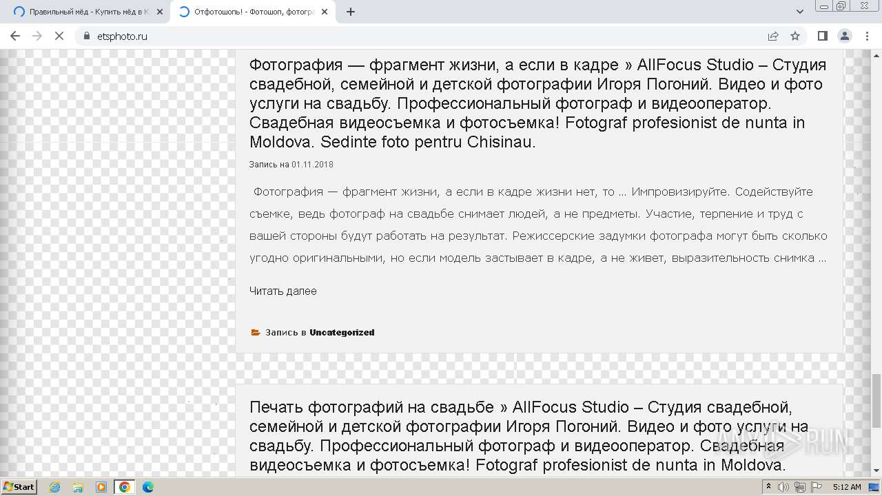Open Action Center flag icon
Viewport: 882px width, 496px height.
(x=817, y=487)
